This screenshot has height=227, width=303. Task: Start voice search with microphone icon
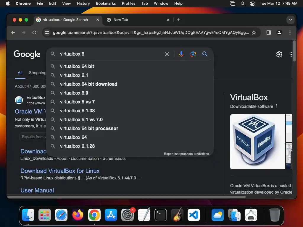coord(181,54)
